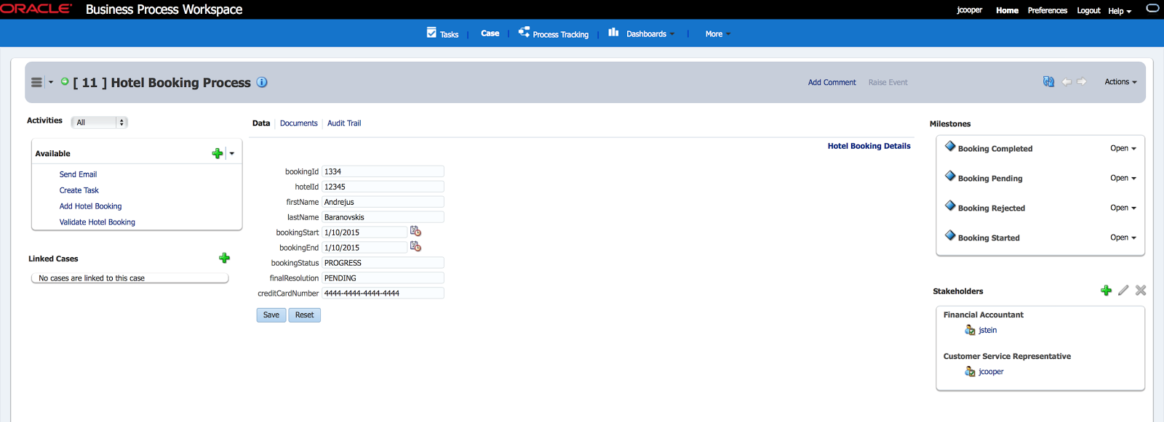
Task: Click the Save button
Action: pyautogui.click(x=271, y=315)
